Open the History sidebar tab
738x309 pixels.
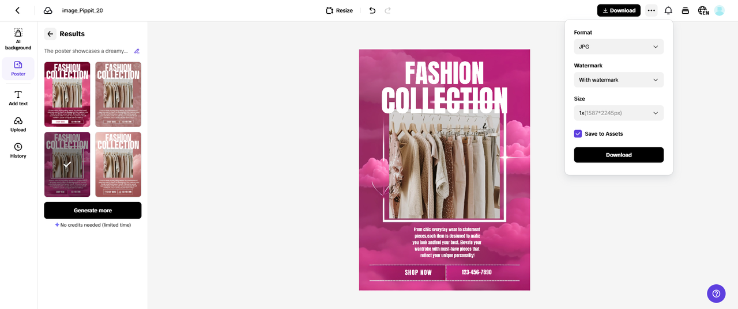click(18, 150)
